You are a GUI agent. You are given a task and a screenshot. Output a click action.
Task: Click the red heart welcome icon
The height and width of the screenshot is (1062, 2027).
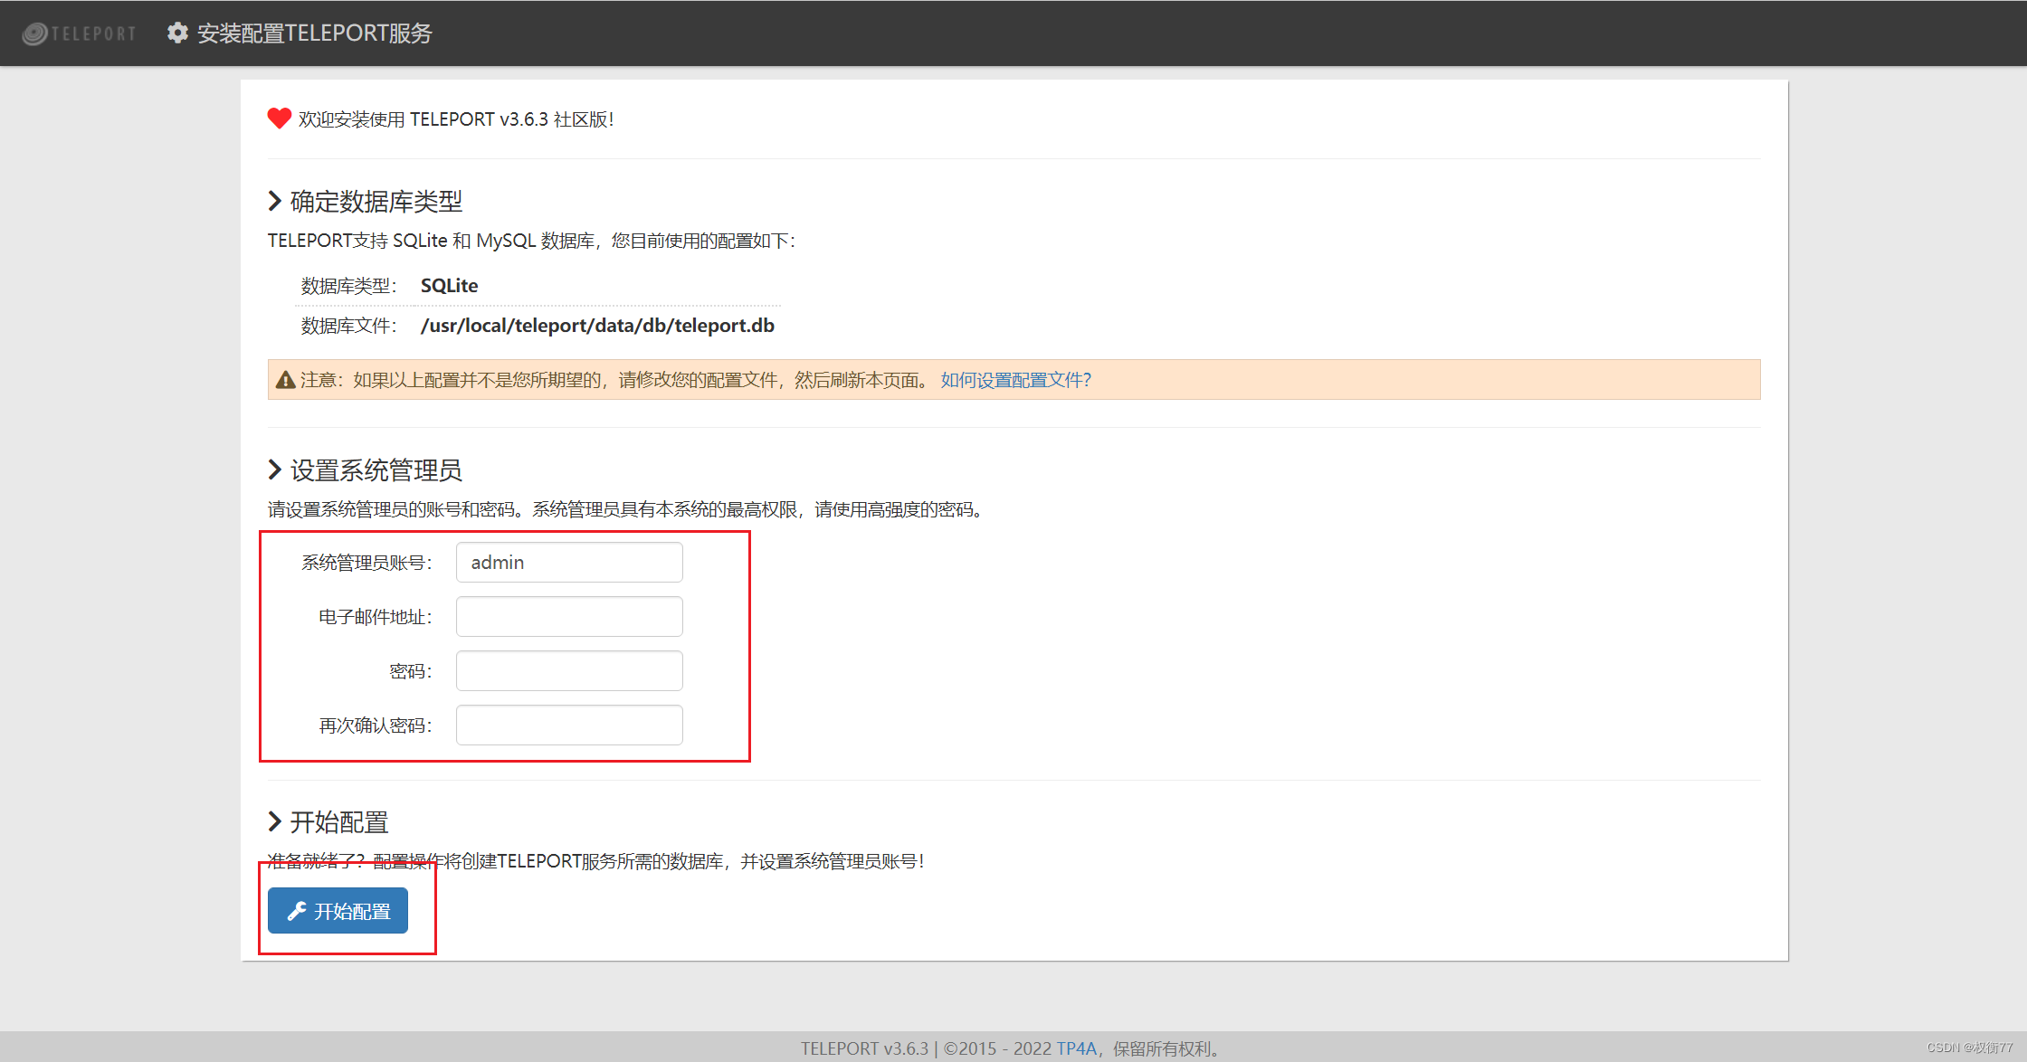pos(279,119)
